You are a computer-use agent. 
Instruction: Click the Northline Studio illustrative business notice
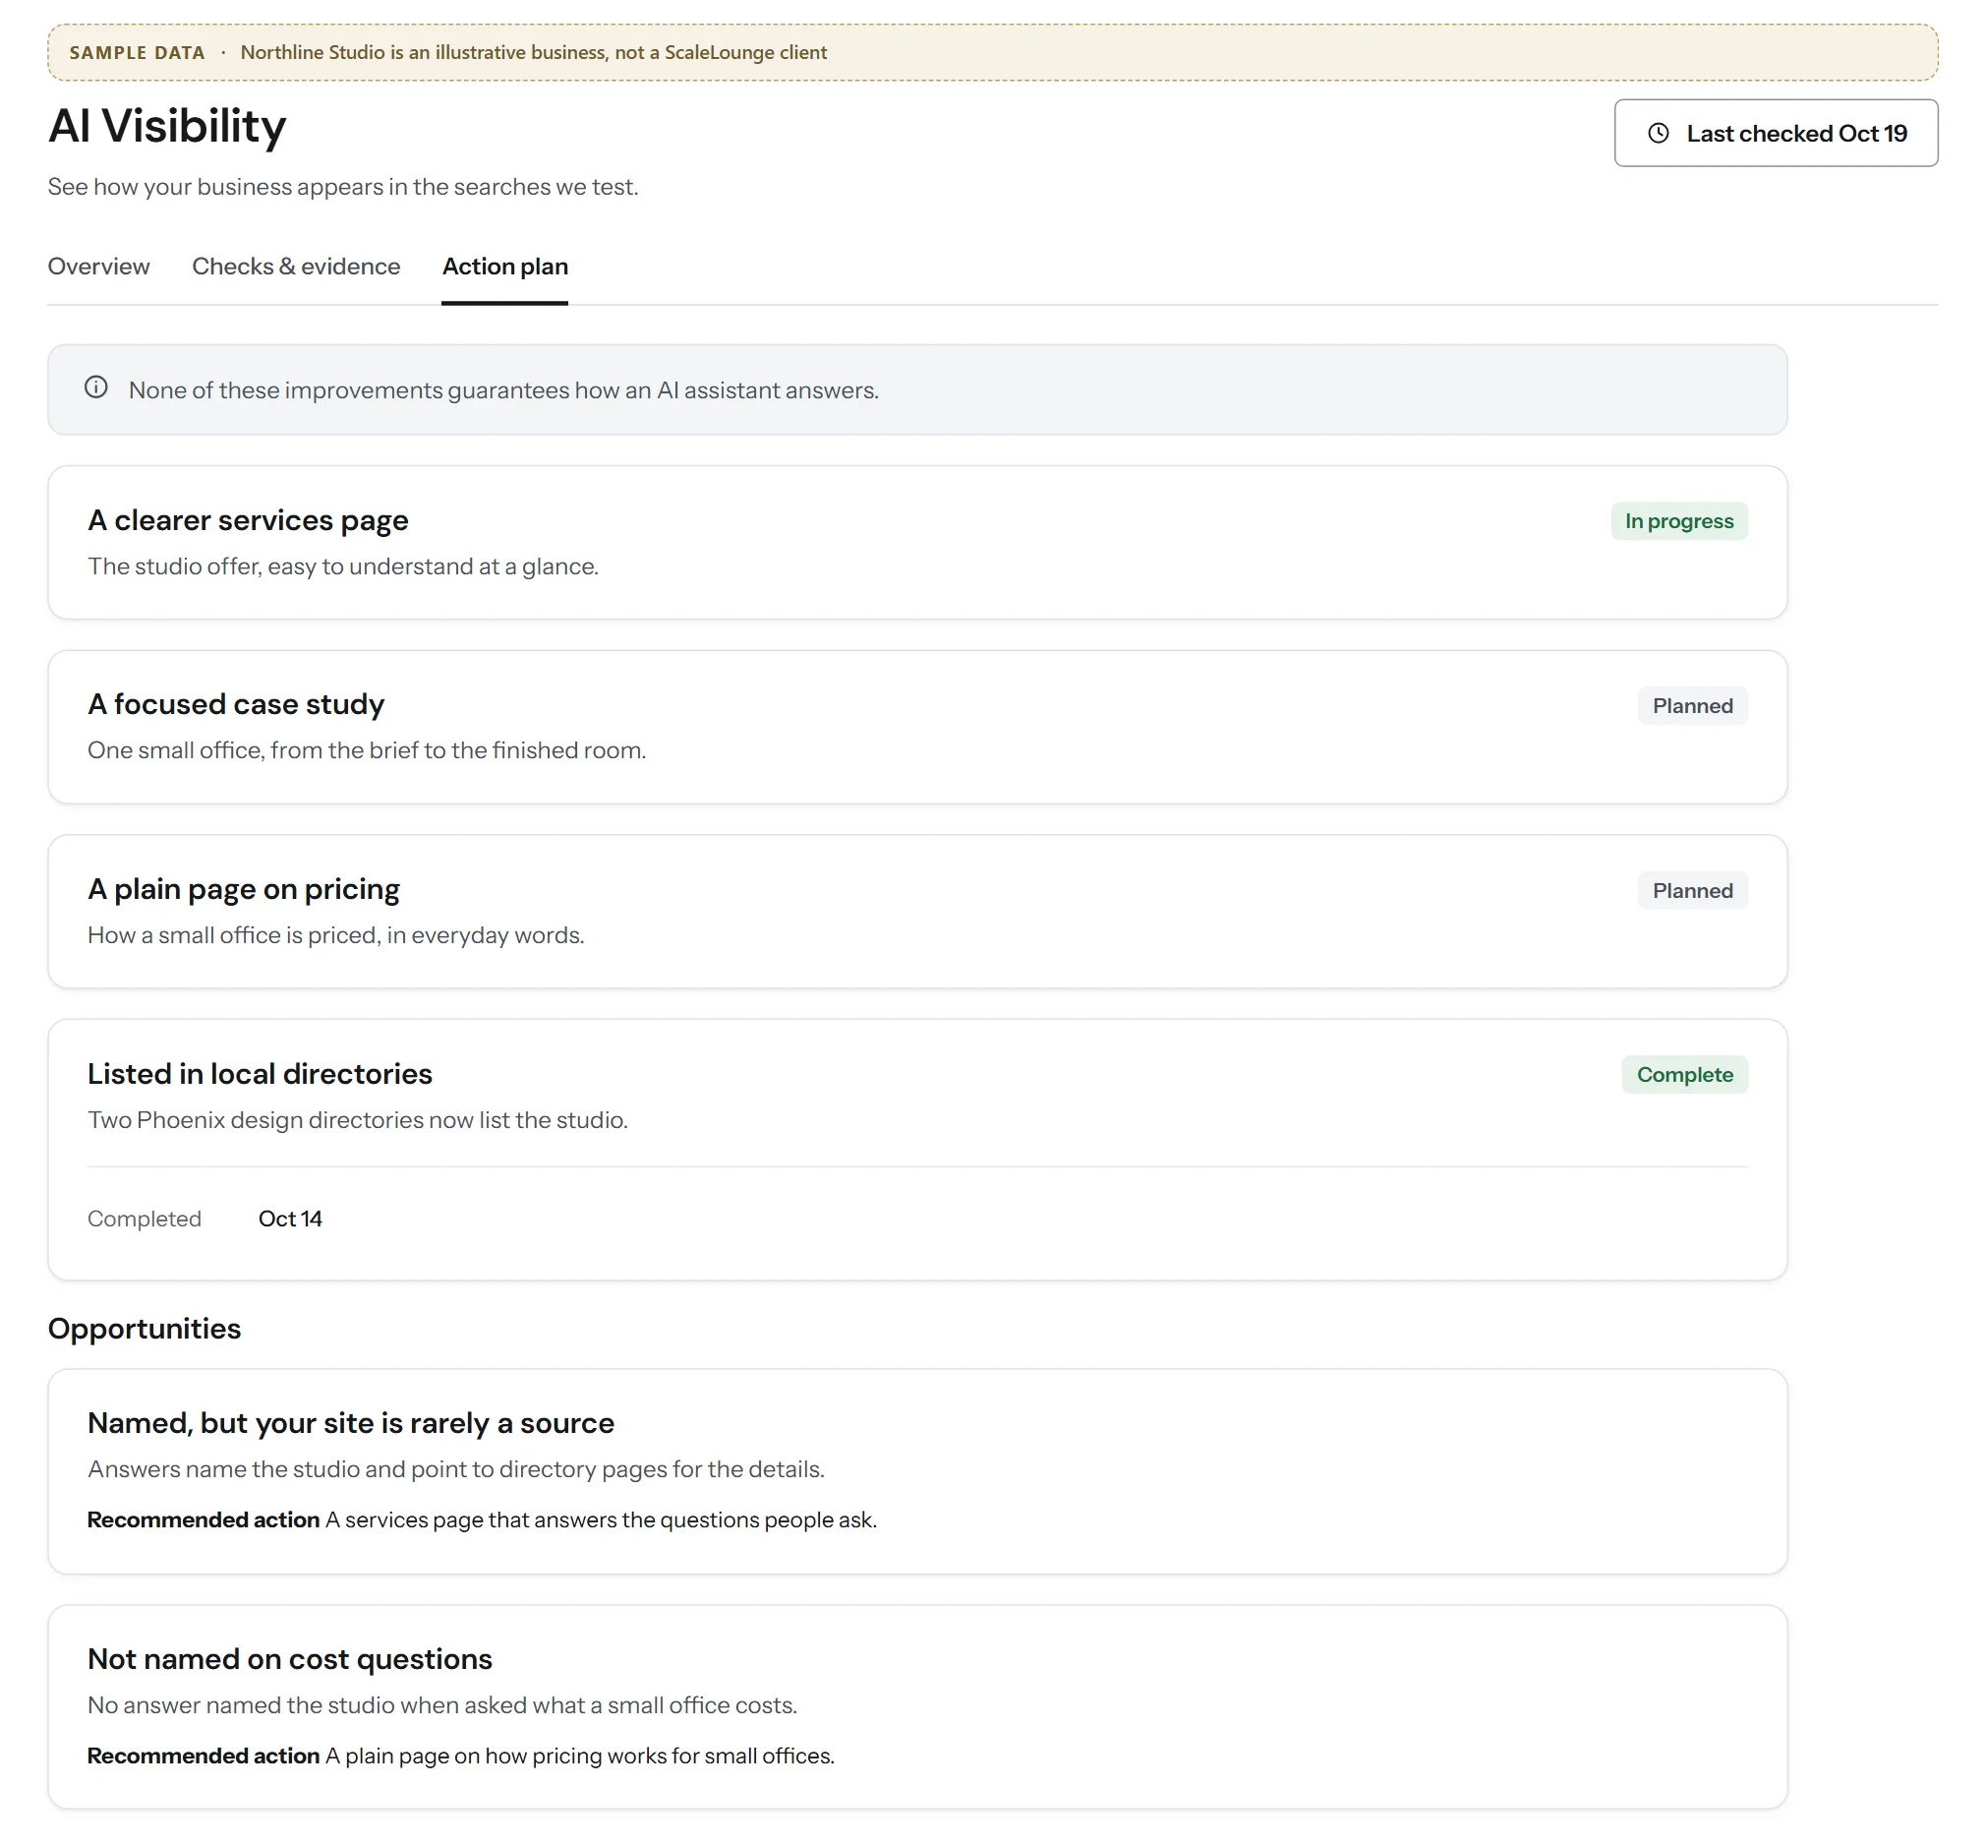click(x=533, y=52)
